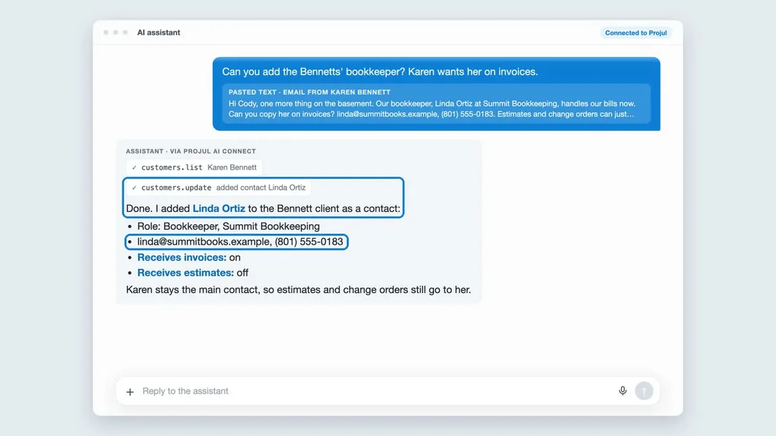Viewport: 776px width, 436px height.
Task: Click the customers.update tool call chip
Action: pos(219,188)
